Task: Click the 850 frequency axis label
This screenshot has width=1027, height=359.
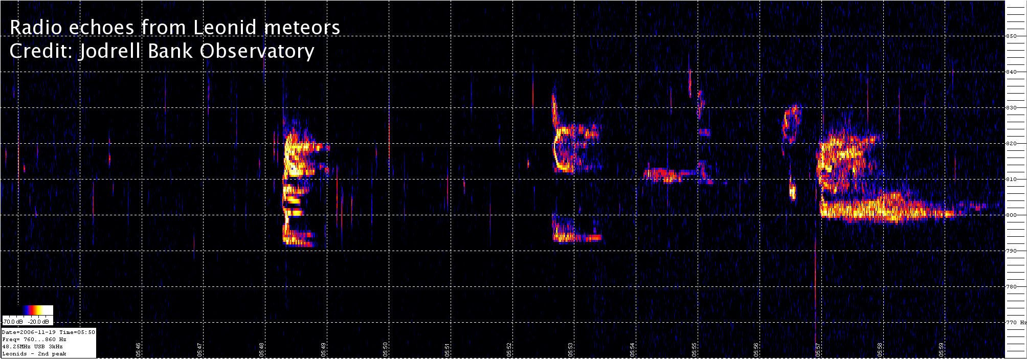Action: (x=1012, y=36)
